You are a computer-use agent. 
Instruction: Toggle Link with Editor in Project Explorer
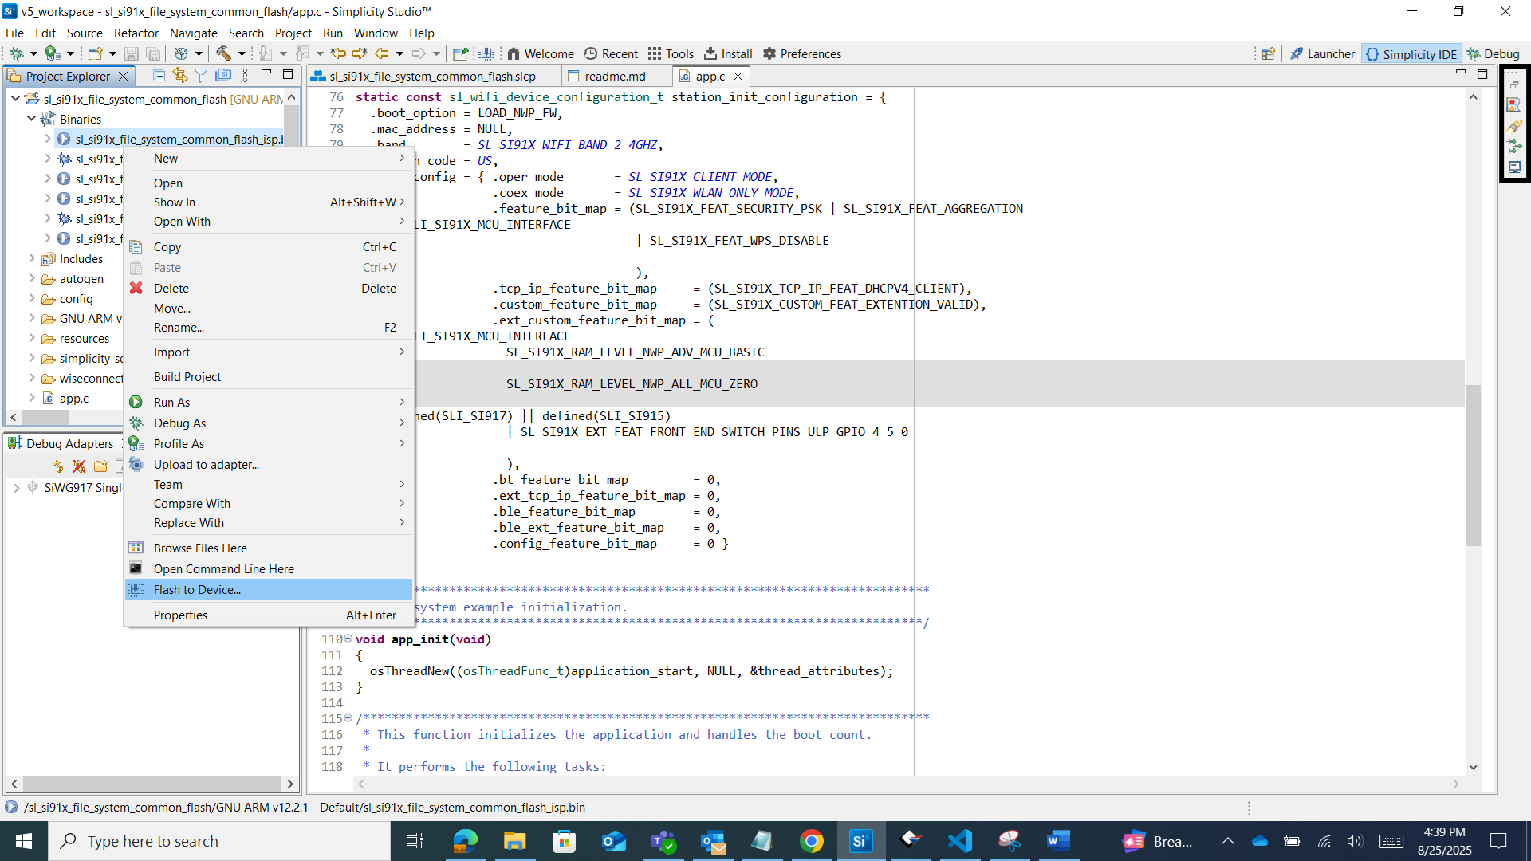(x=179, y=75)
